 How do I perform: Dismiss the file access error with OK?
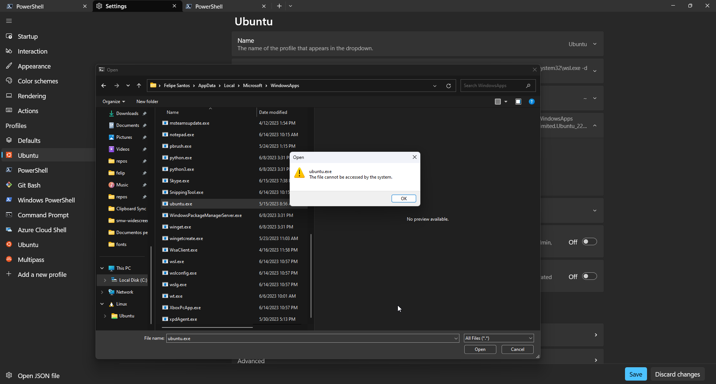click(403, 198)
